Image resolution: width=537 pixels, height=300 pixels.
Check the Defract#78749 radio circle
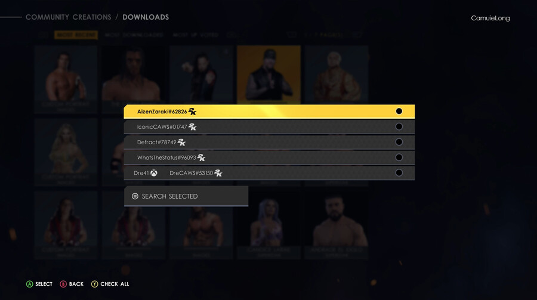coord(399,142)
